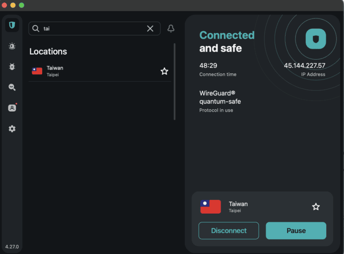Click the Pause button

pos(296,231)
